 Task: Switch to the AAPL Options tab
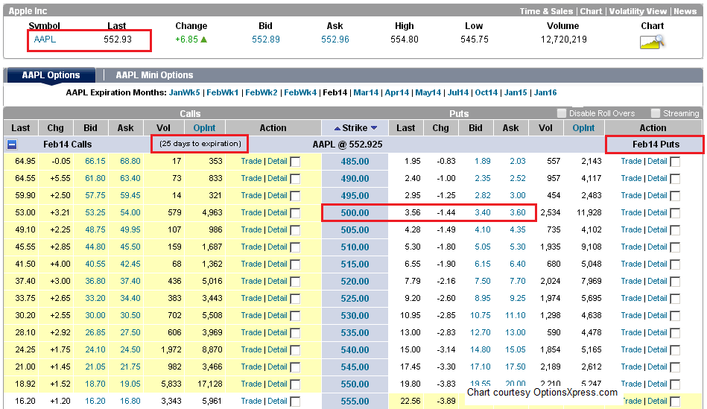51,75
